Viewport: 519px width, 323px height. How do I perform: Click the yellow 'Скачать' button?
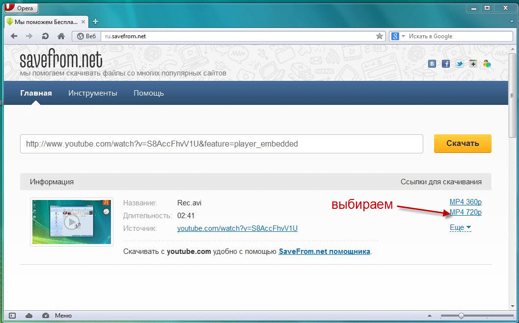coord(463,143)
